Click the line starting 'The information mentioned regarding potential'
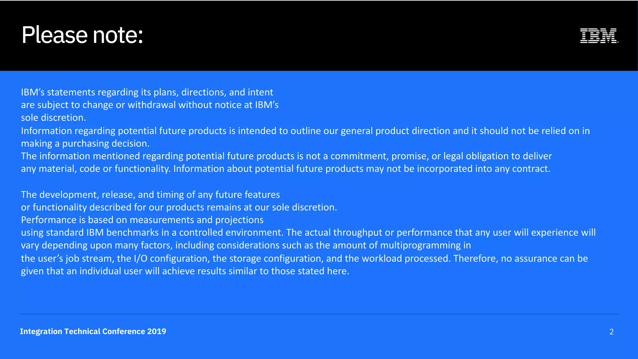Screen dimensions: 638x359 (x=286, y=156)
